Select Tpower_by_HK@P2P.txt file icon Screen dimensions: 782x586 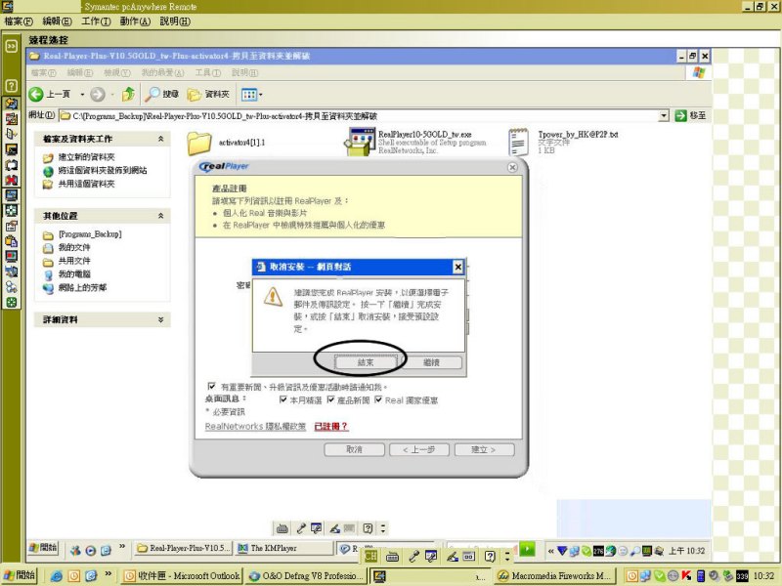tap(519, 142)
